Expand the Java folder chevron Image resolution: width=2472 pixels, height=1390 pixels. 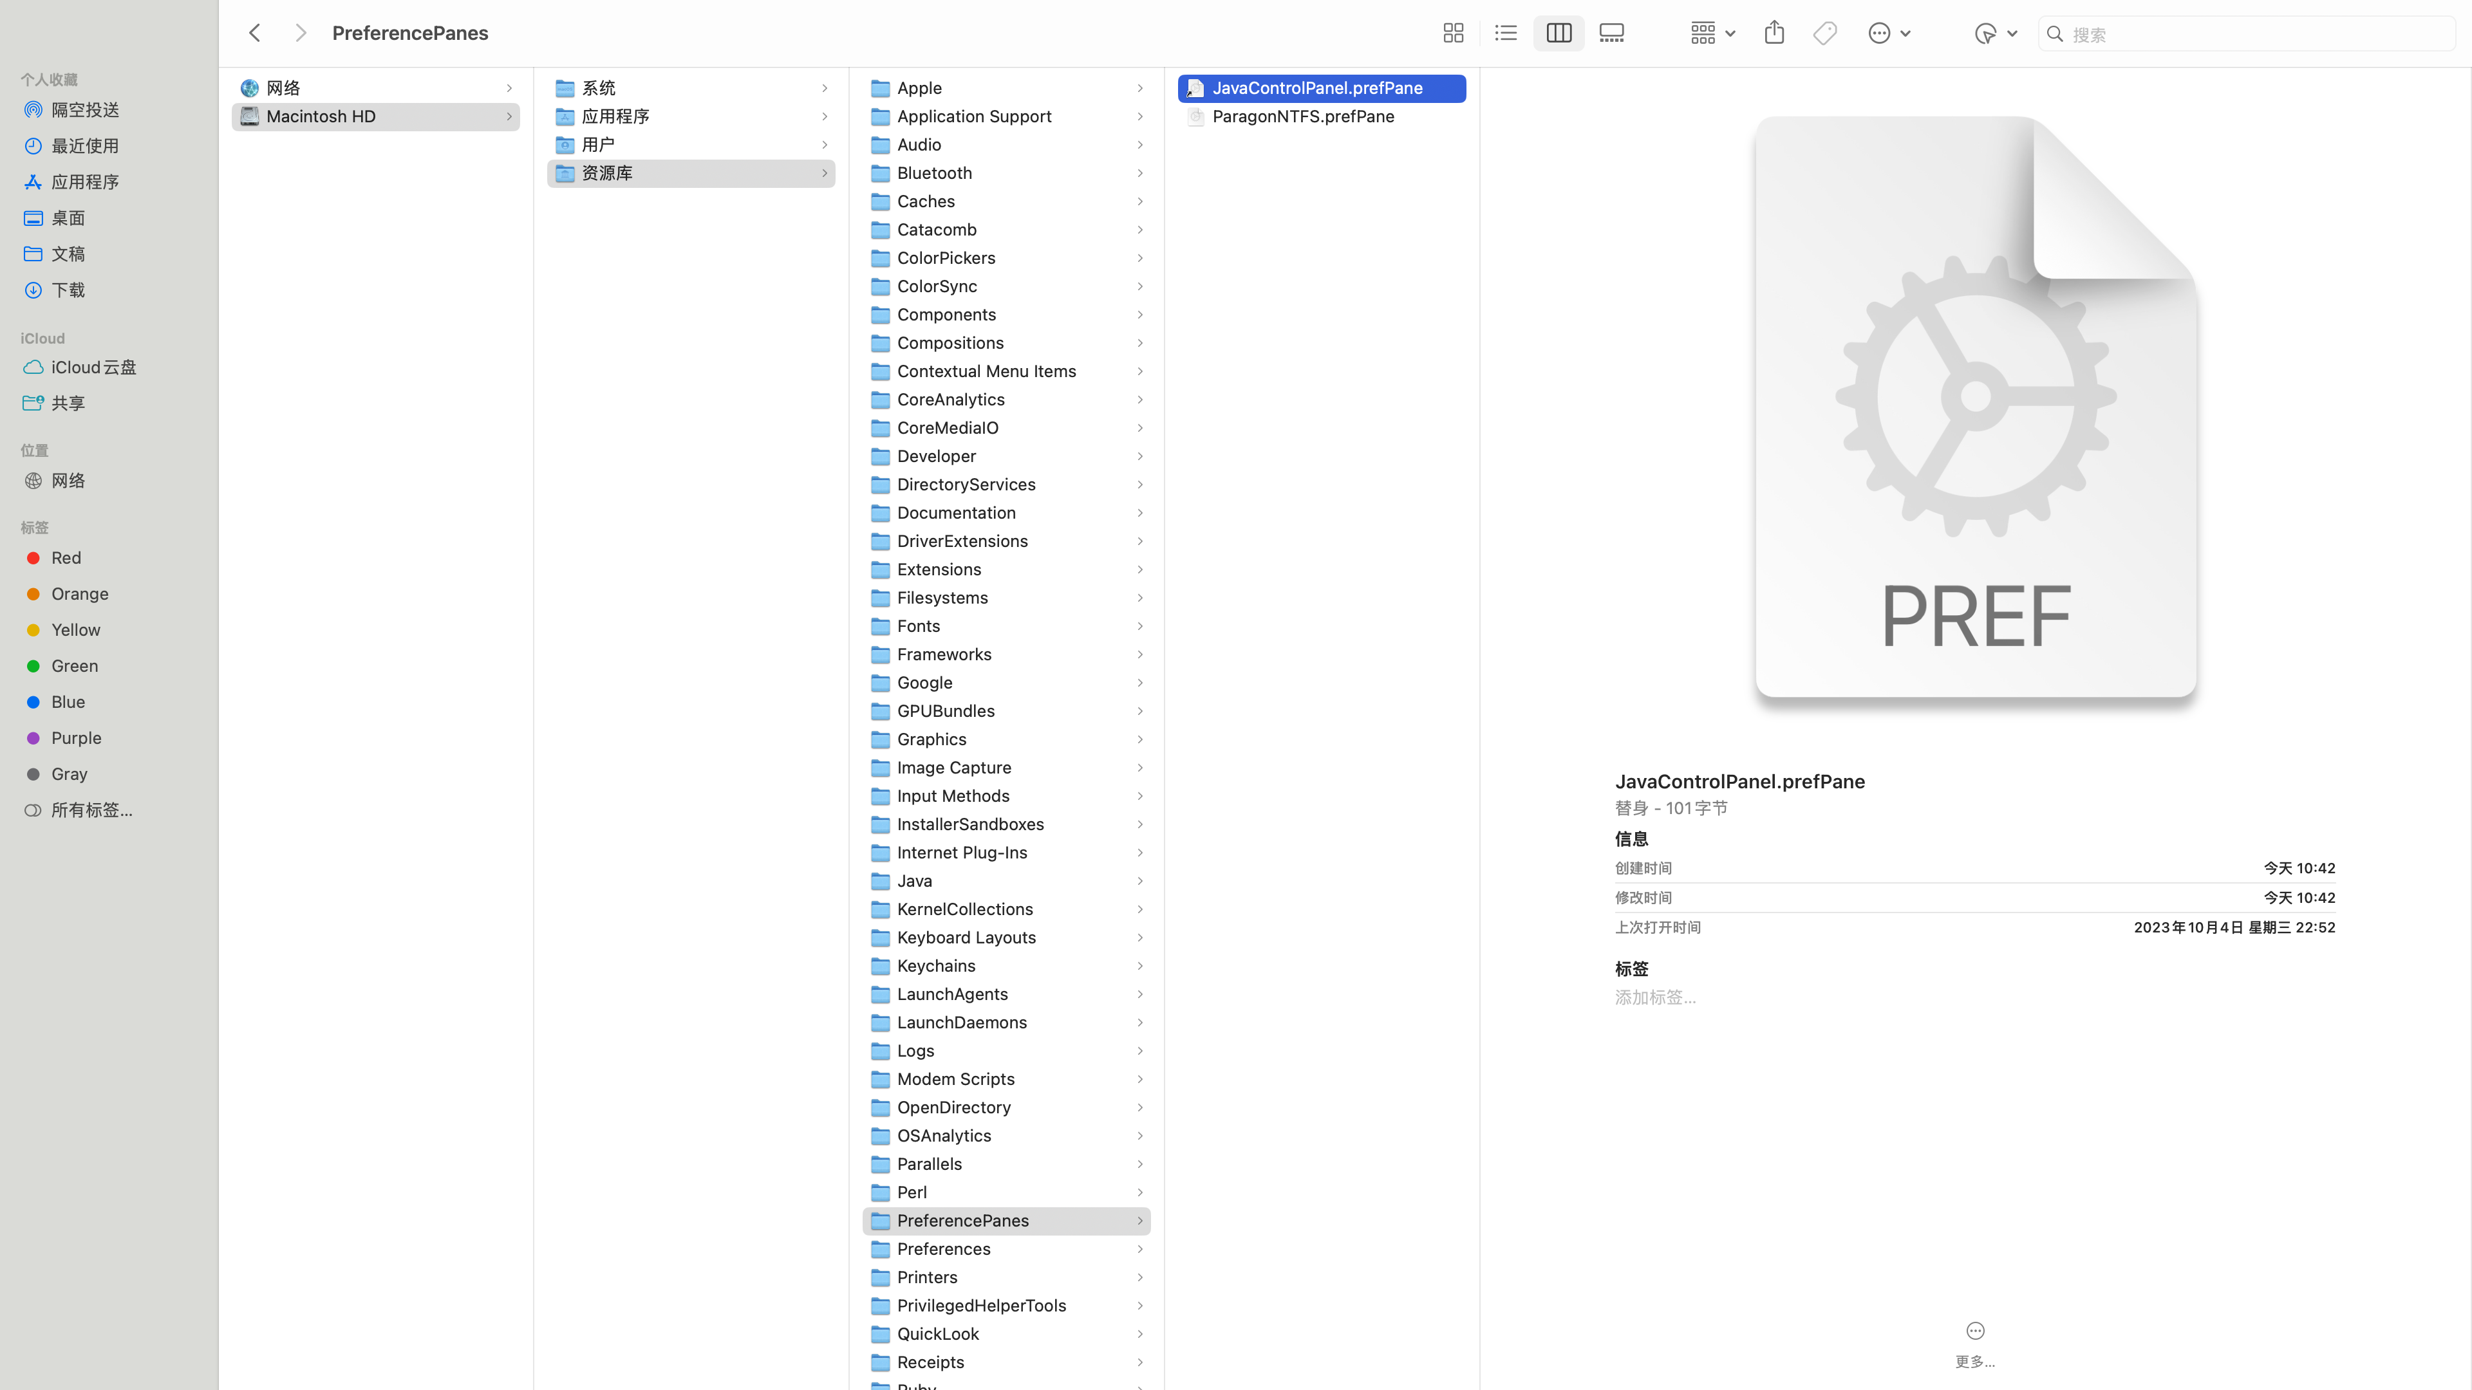[x=1140, y=880]
